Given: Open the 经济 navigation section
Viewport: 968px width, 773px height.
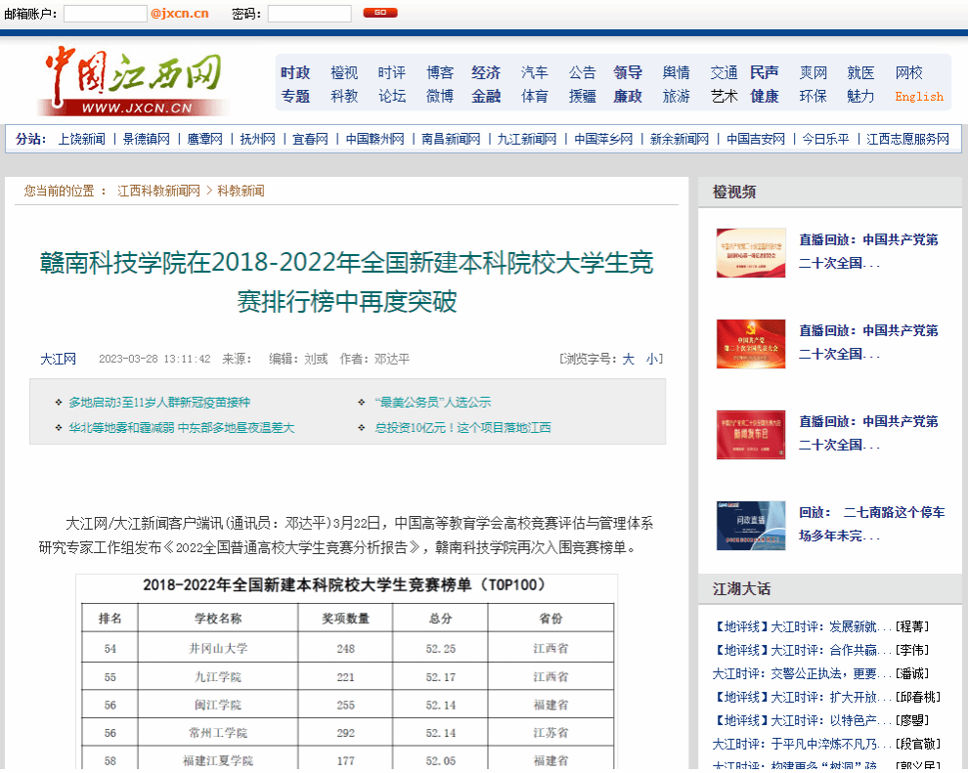Looking at the screenshot, I should tap(486, 72).
